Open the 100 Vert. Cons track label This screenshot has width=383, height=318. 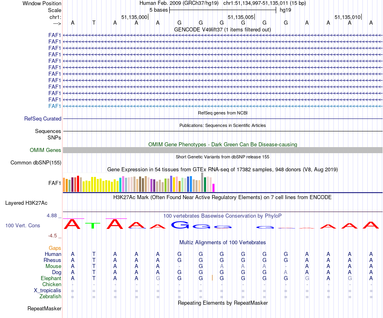23,225
